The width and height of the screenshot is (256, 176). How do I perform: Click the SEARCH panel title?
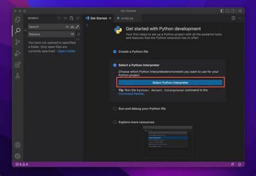coord(33,18)
